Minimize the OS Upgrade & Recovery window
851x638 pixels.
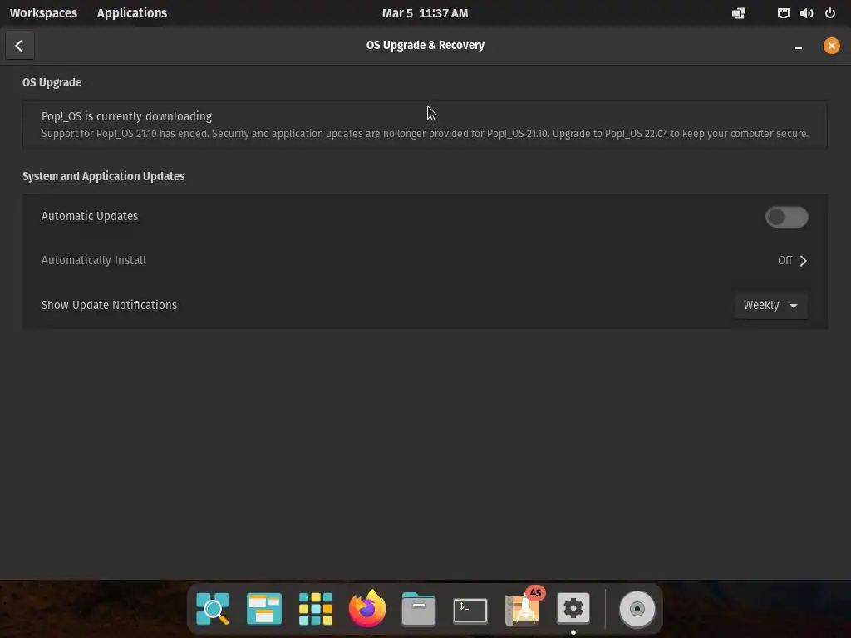[799, 47]
